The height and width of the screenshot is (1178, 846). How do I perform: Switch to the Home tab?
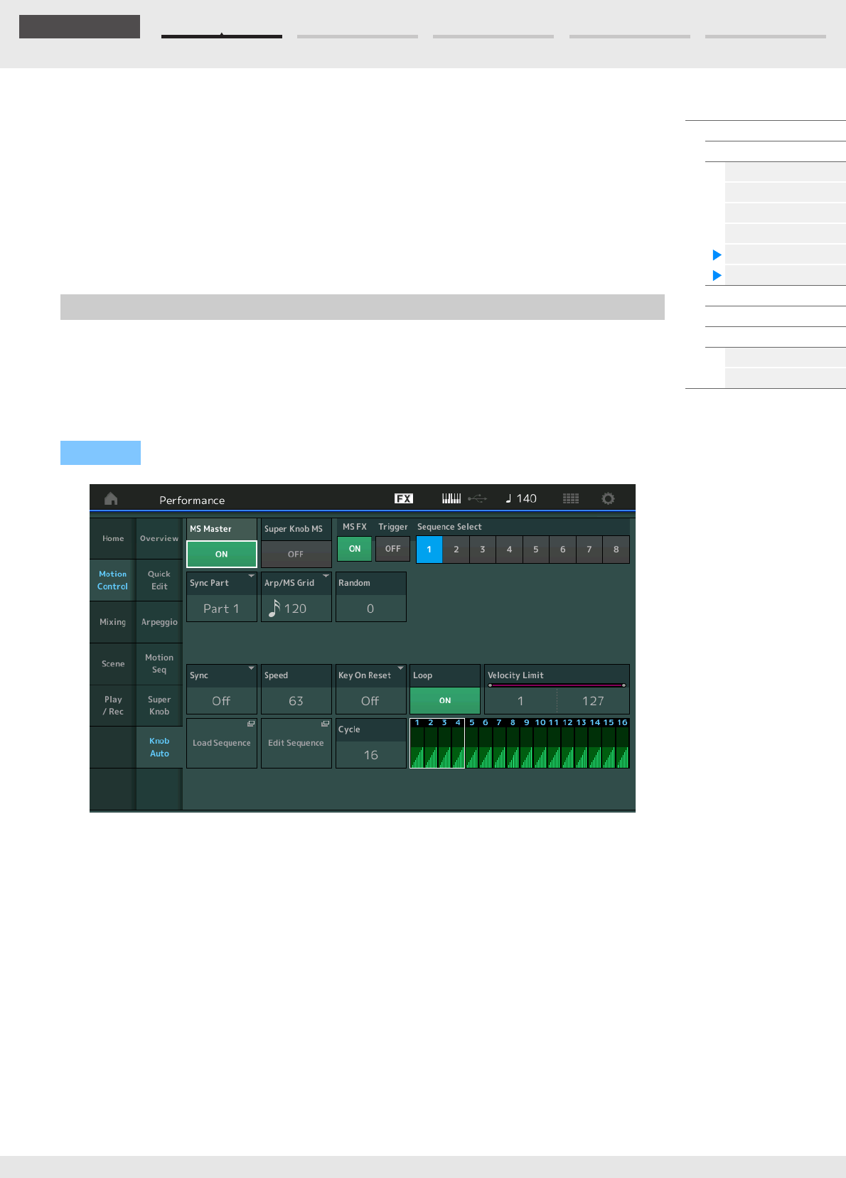pyautogui.click(x=113, y=539)
